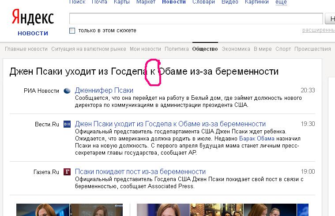Image resolution: width=335 pixels, height=216 pixels.
Task: Open the first thumbnail in the right photo strip
Action: (163, 210)
